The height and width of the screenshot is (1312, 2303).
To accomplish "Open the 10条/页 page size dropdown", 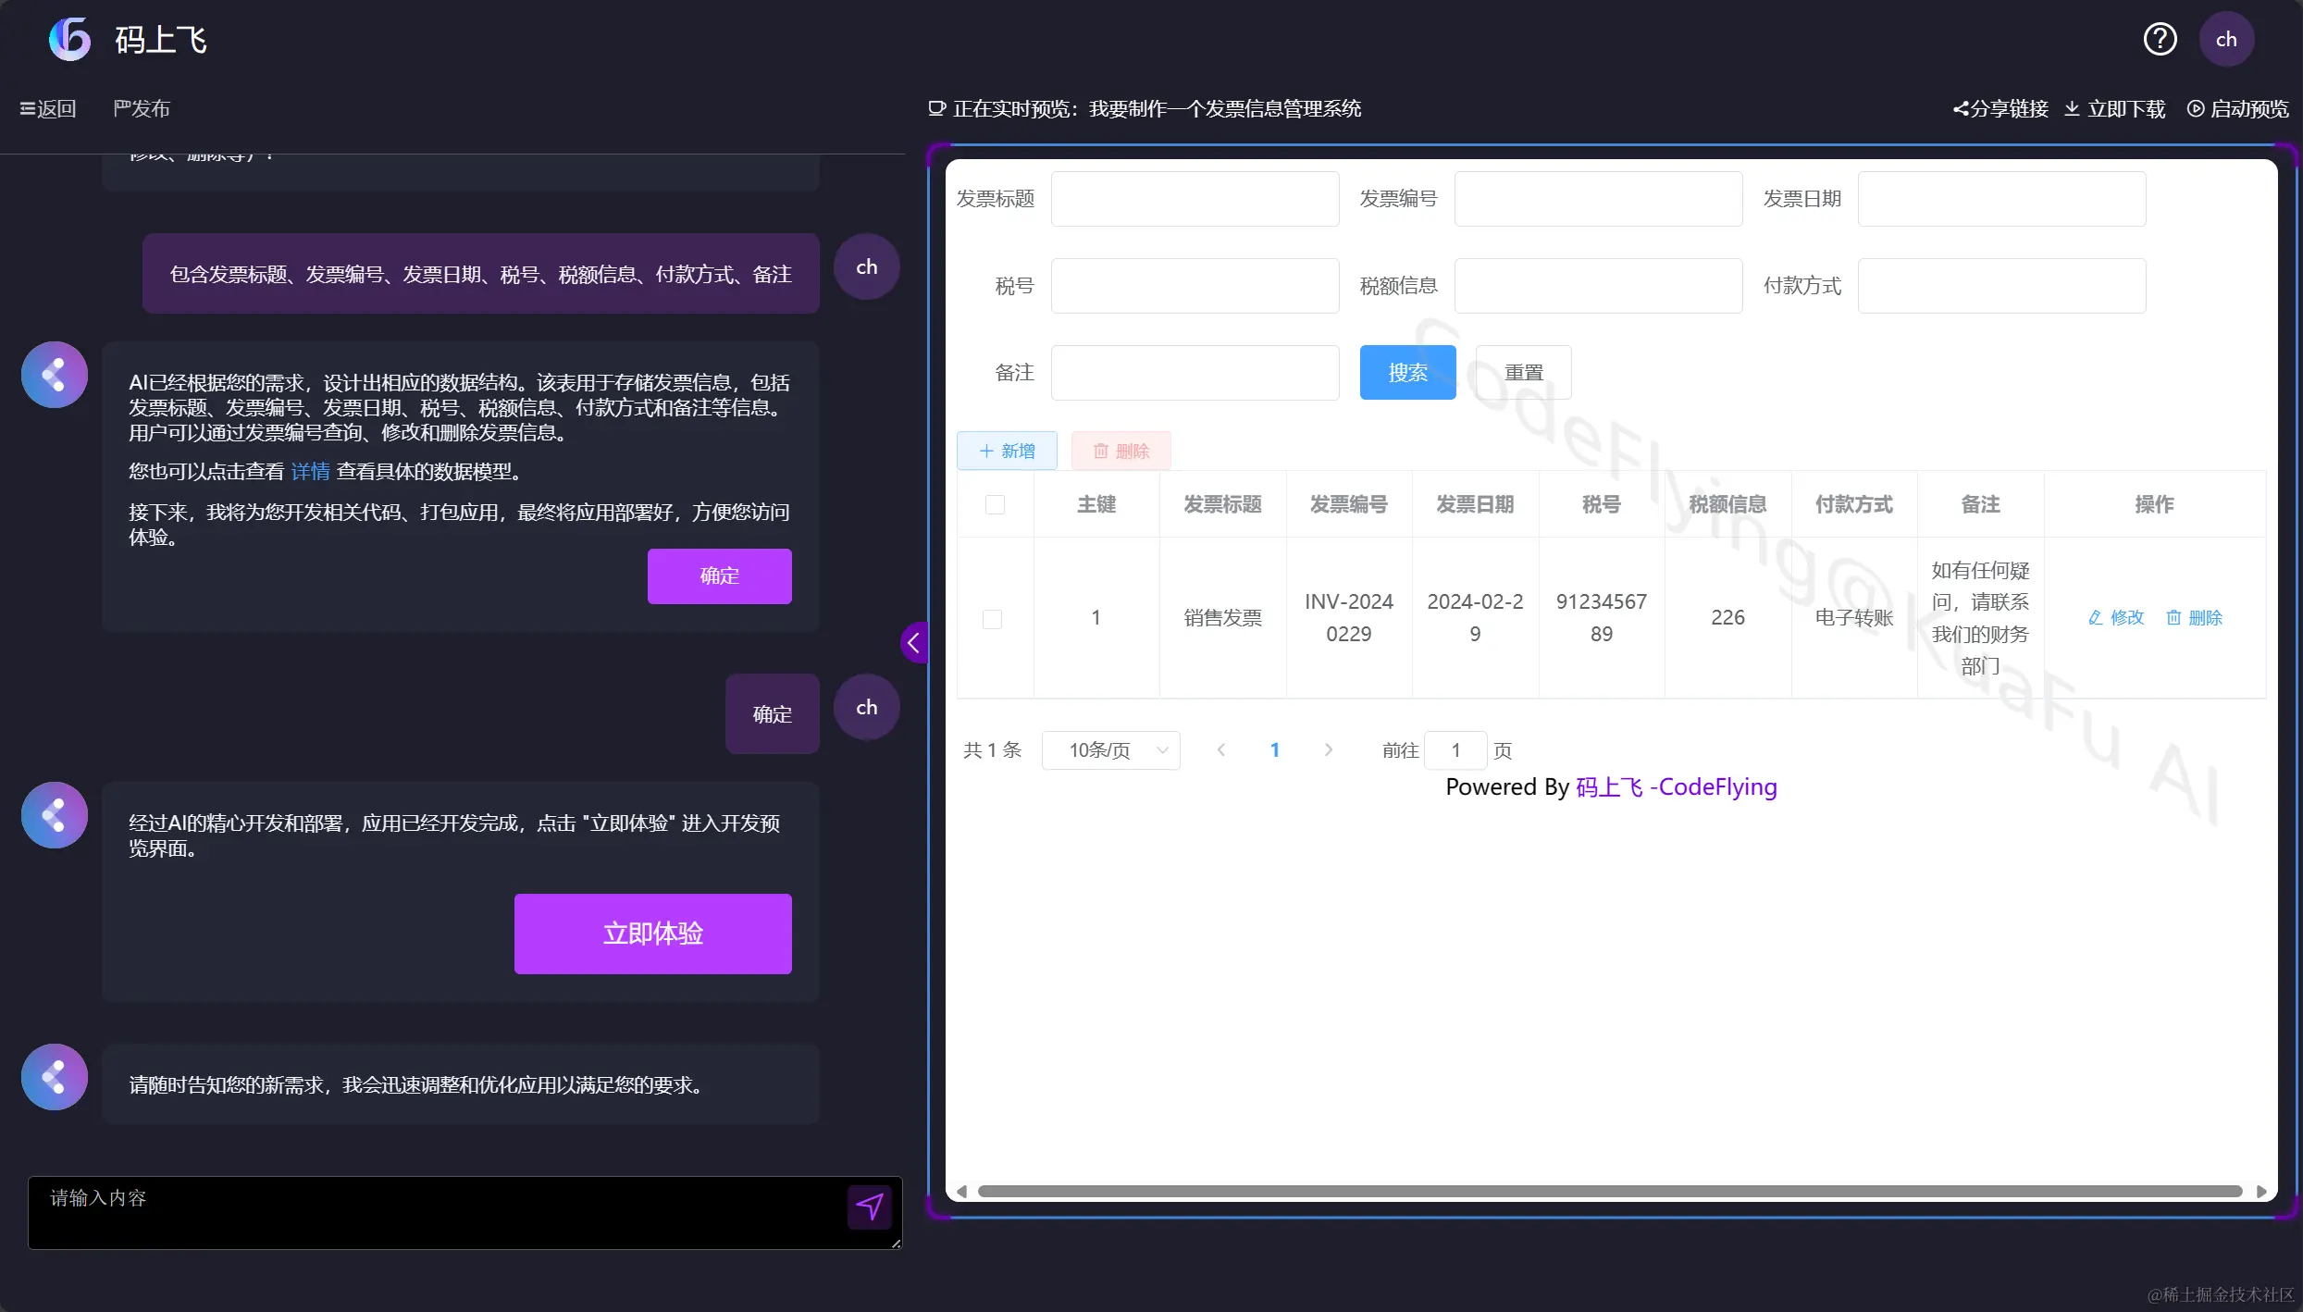I will click(x=1110, y=750).
